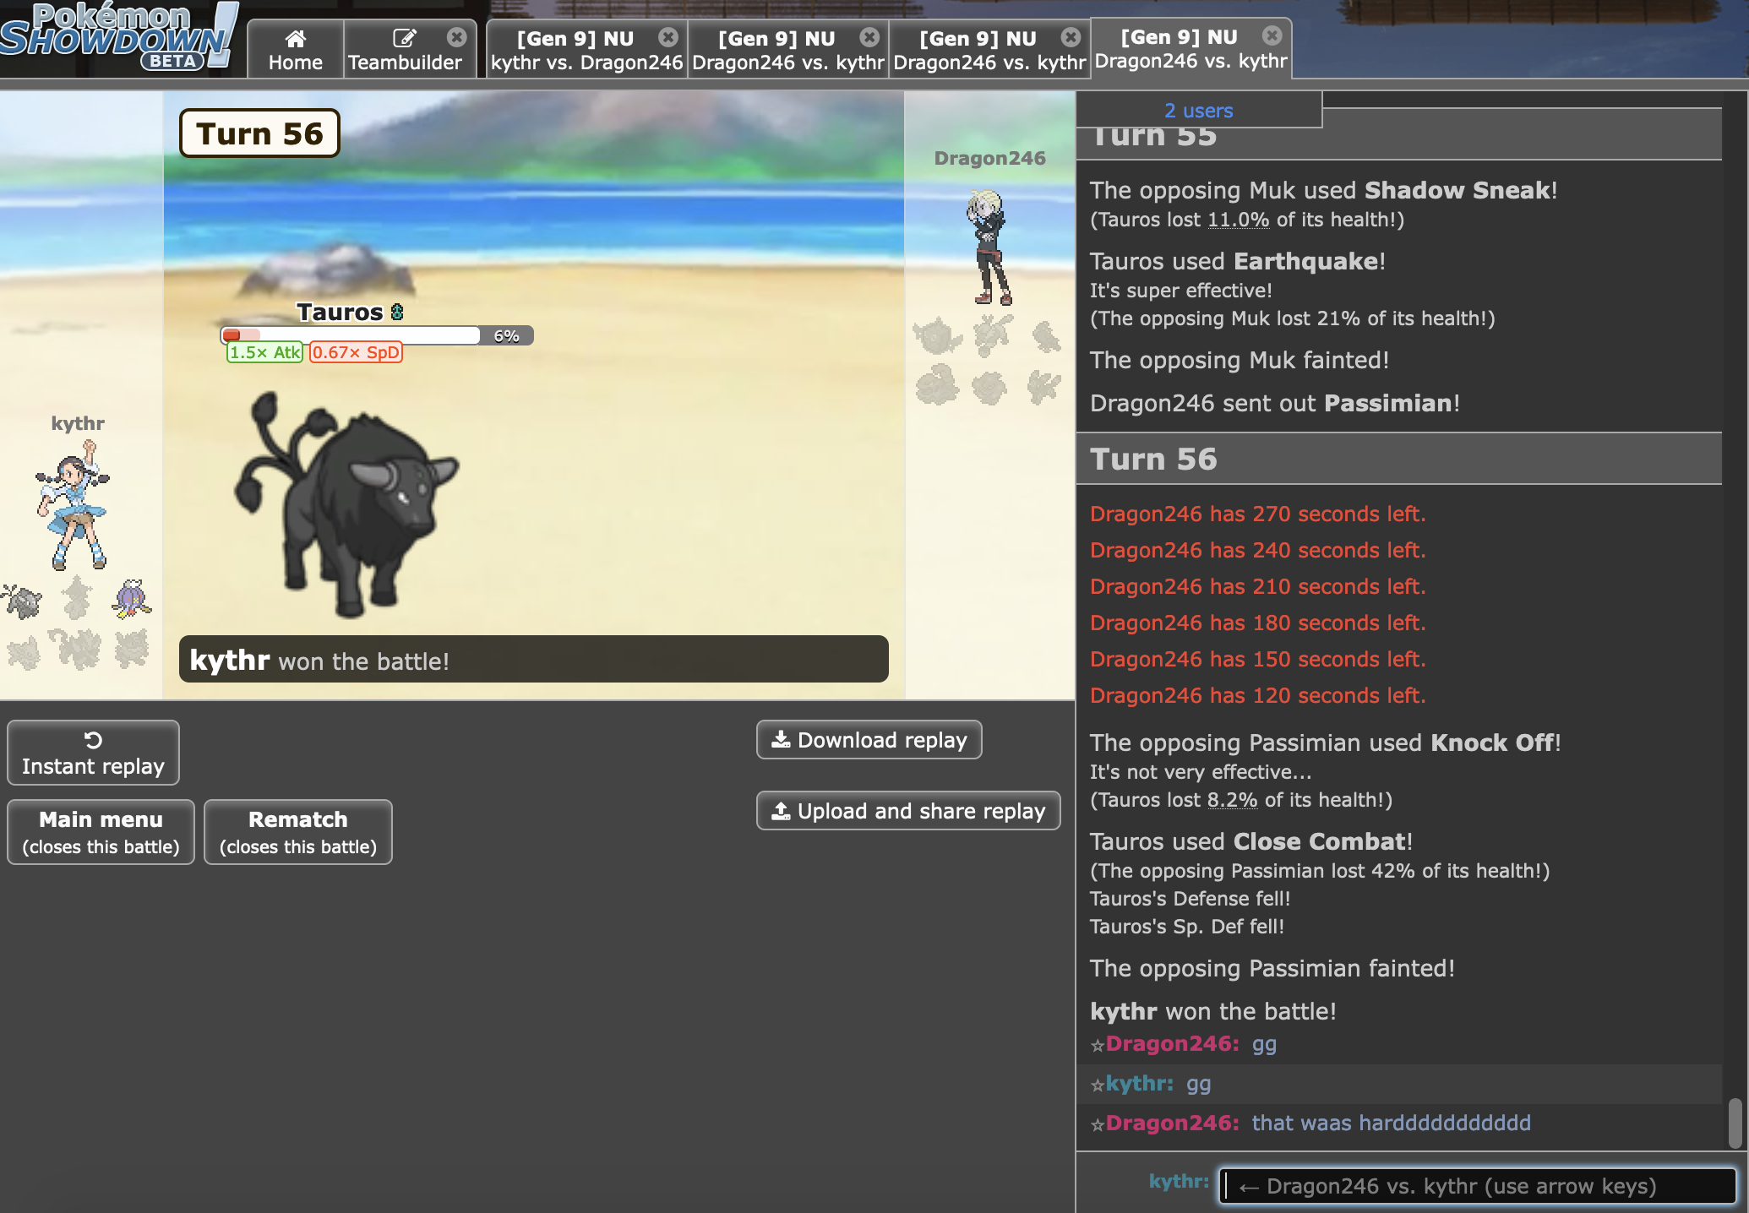Click Dragon246 username in first gg message
The image size is (1749, 1213).
point(1172,1044)
